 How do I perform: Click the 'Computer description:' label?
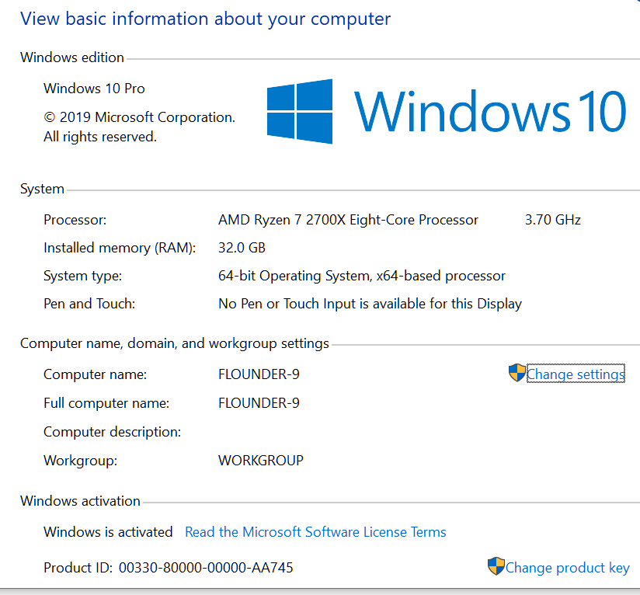(113, 432)
